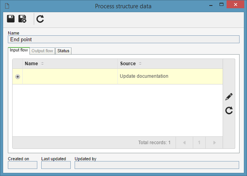The image size is (247, 176).
Task: Sort by the Source column arrows
Action: point(140,64)
